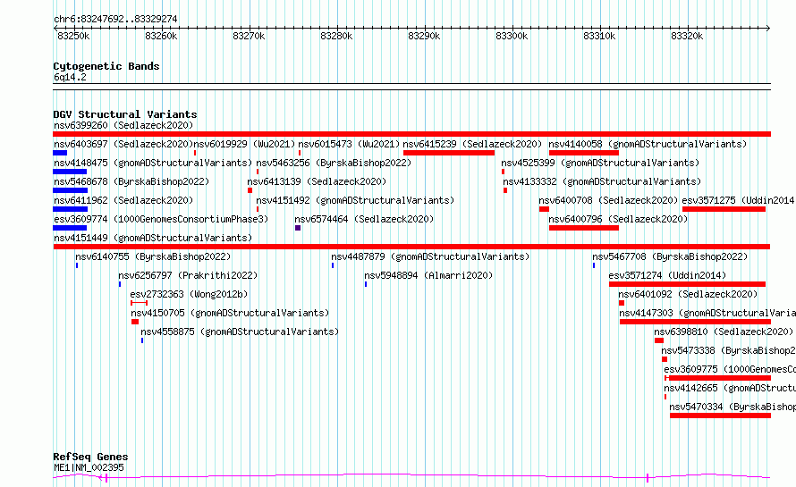Click nsv6140755 (ByrskaBishop2022) label

(153, 256)
